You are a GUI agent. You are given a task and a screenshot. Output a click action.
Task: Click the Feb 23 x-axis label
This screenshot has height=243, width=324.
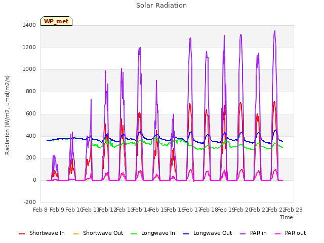point(294,210)
